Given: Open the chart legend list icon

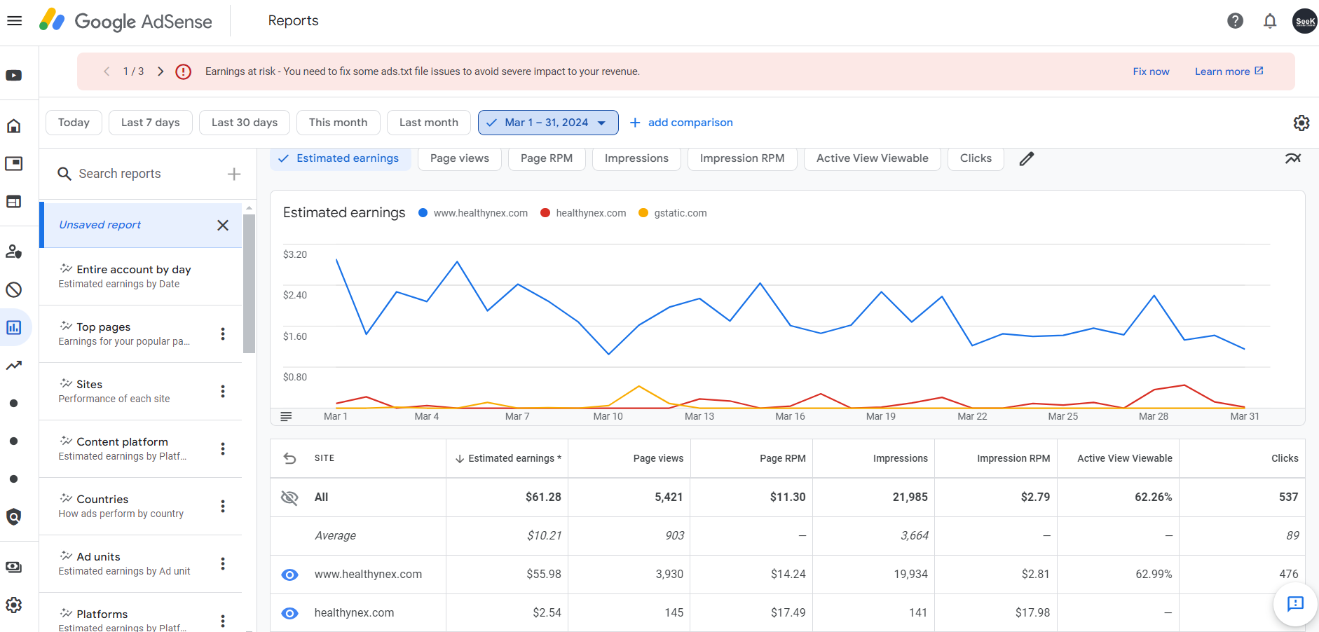Looking at the screenshot, I should 286,416.
